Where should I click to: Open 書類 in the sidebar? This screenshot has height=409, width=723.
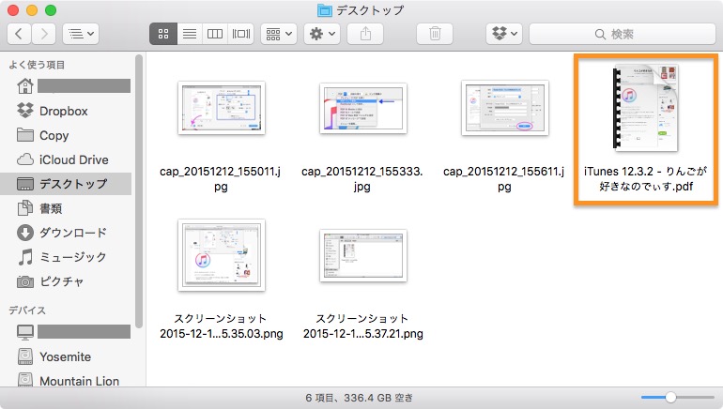pos(66,208)
